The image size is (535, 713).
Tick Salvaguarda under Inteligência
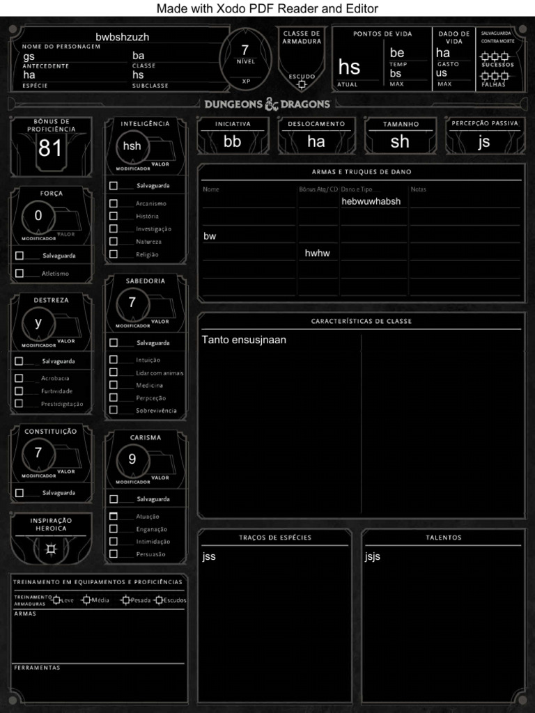[x=114, y=185]
